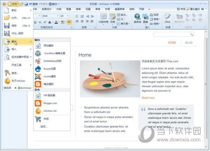Viewport: 210px width, 151px height.
Task: Open the HTML source button
Action: (x=167, y=18)
